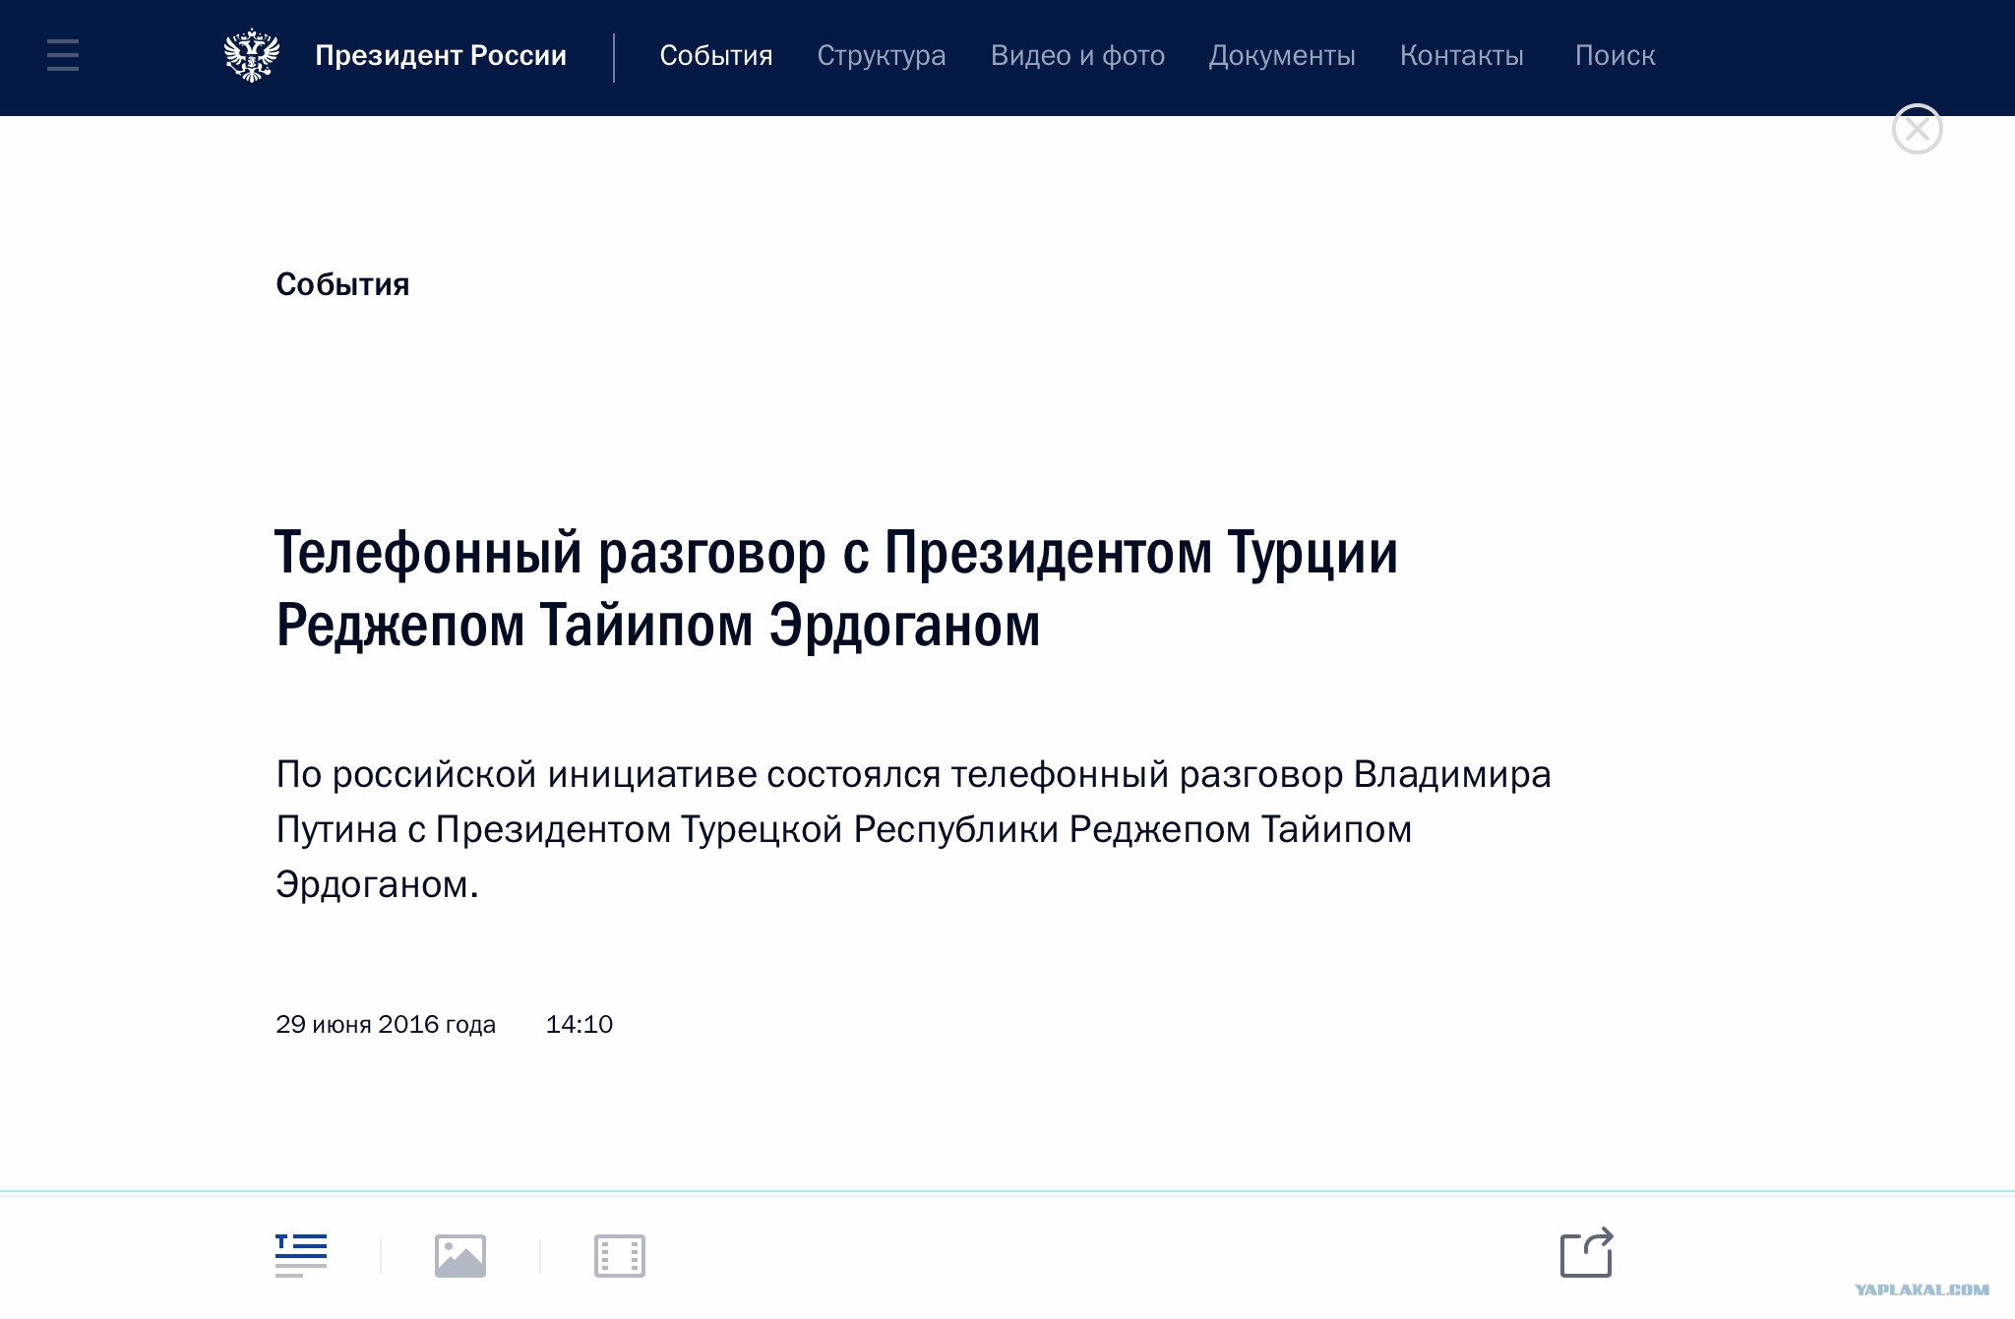Open the Документы section
Screen dimensions: 2015x1319
[x=1281, y=55]
